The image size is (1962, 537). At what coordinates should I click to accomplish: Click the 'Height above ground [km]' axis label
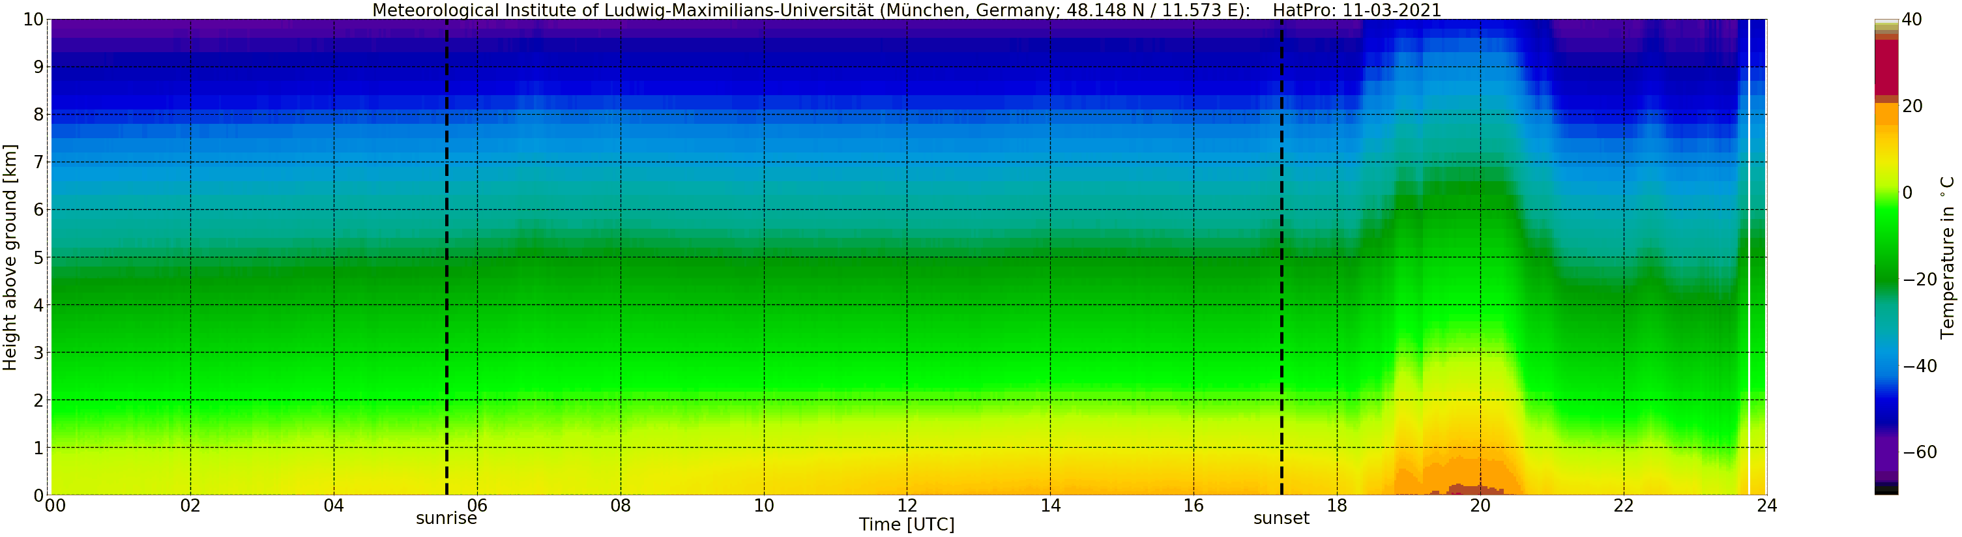[x=10, y=257]
